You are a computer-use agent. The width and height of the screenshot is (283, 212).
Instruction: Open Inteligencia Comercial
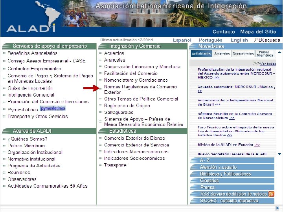point(31,95)
